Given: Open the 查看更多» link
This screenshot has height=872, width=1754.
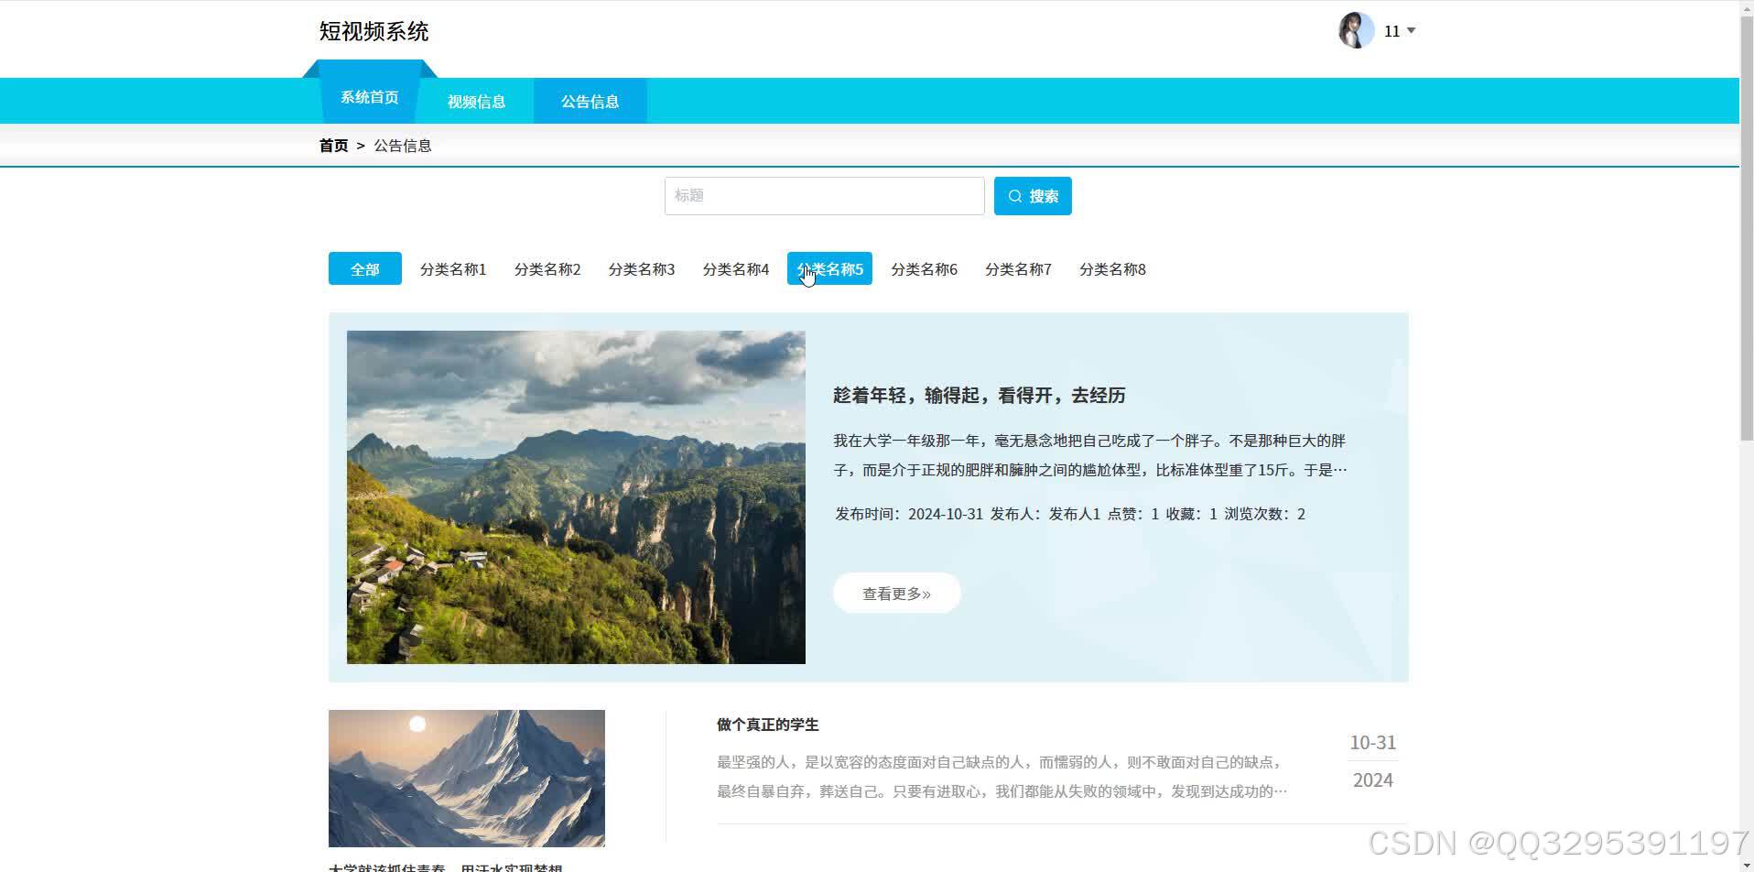Looking at the screenshot, I should pyautogui.click(x=895, y=593).
